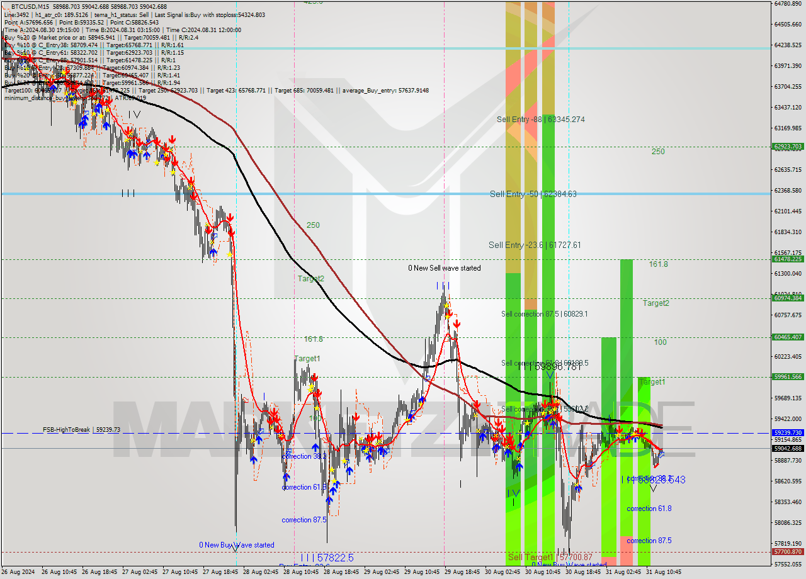Click the 'Target2' label near 60974.384
This screenshot has height=579, width=806.
tap(656, 303)
